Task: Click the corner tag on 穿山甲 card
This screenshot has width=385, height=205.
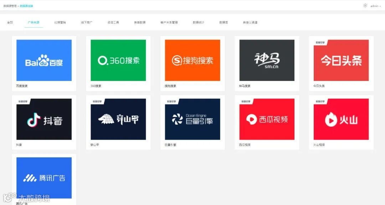Action: [x=97, y=102]
